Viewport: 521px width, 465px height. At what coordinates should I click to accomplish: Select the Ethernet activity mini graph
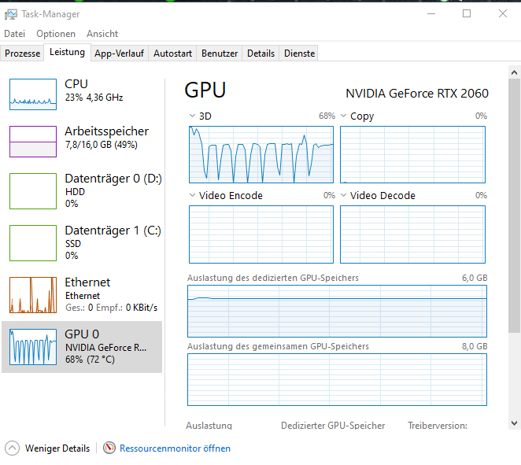click(33, 295)
